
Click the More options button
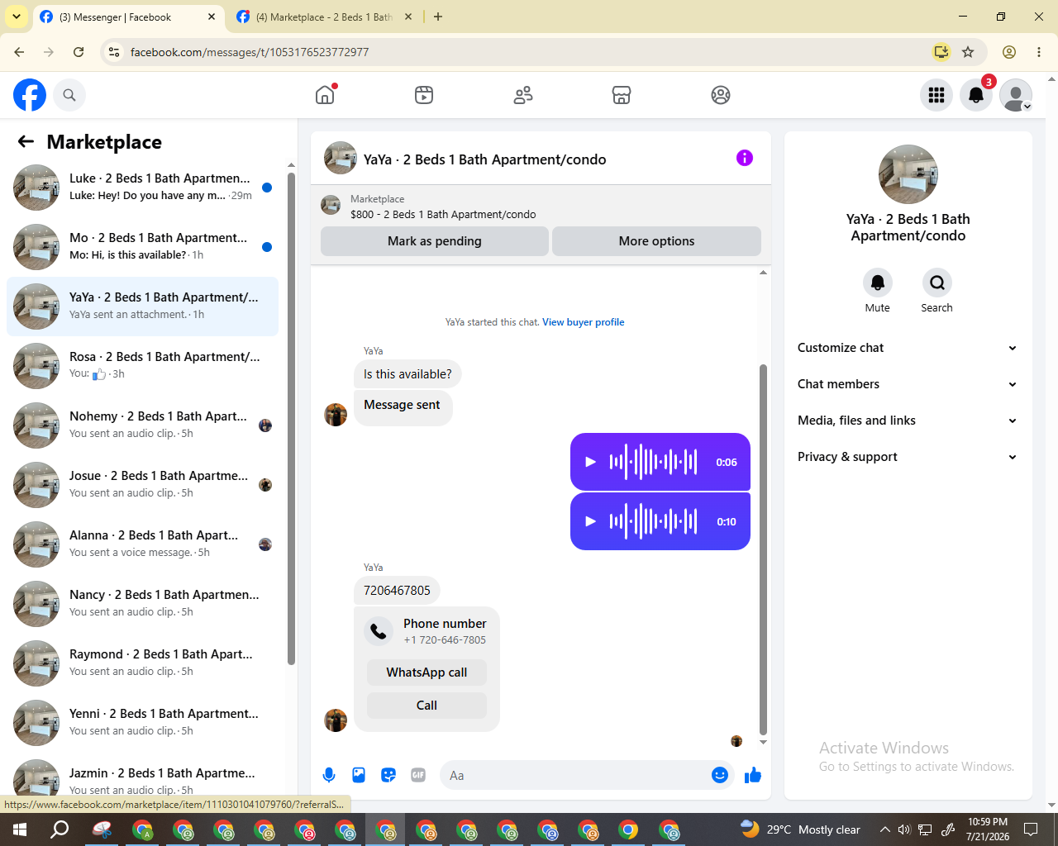(656, 241)
